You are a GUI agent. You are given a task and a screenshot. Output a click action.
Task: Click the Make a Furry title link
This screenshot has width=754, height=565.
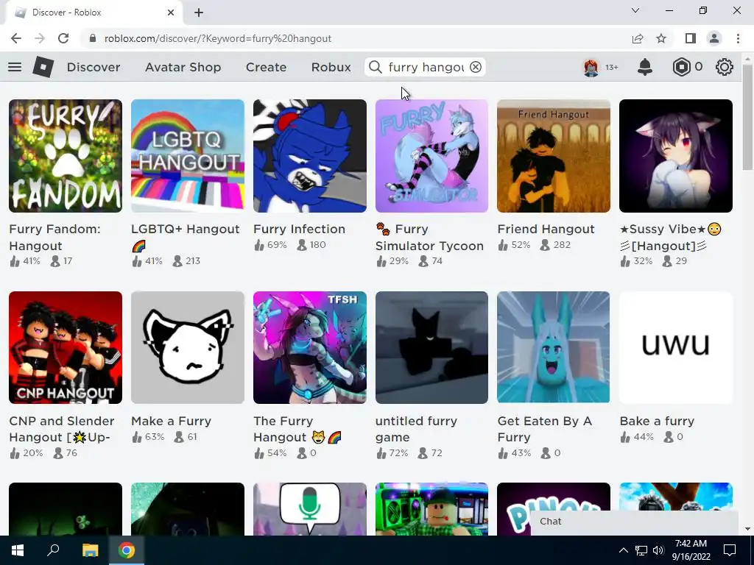pos(171,422)
